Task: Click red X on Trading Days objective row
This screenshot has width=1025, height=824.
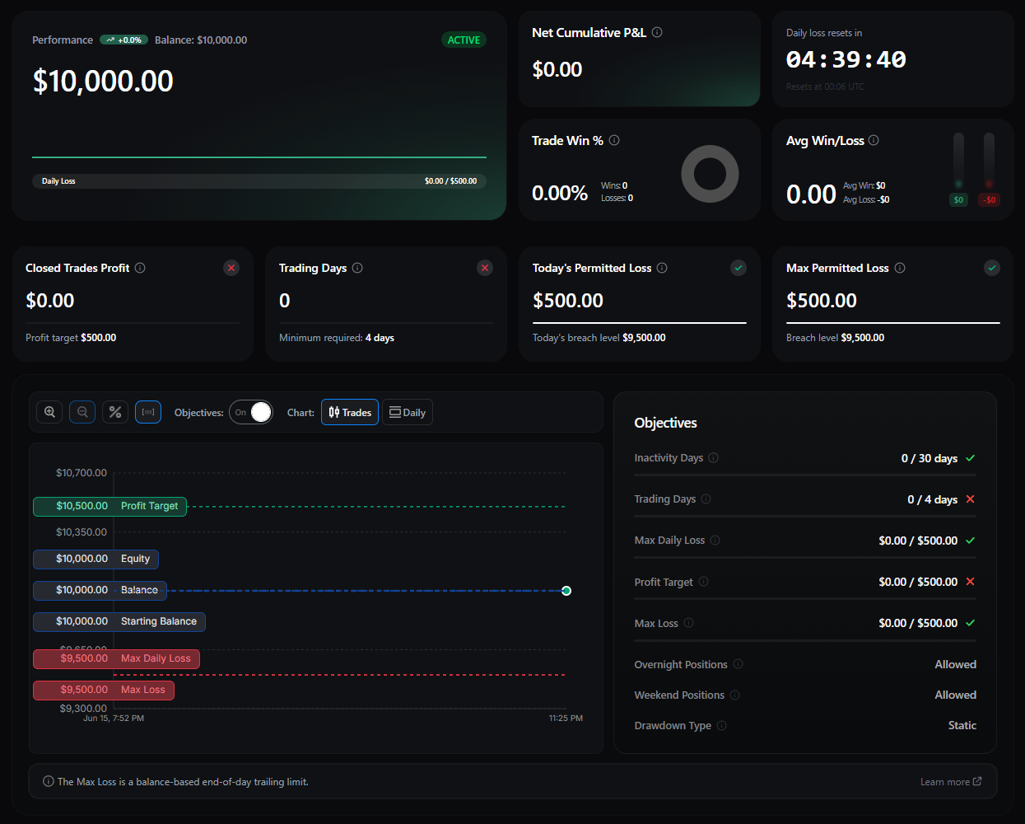Action: tap(970, 499)
